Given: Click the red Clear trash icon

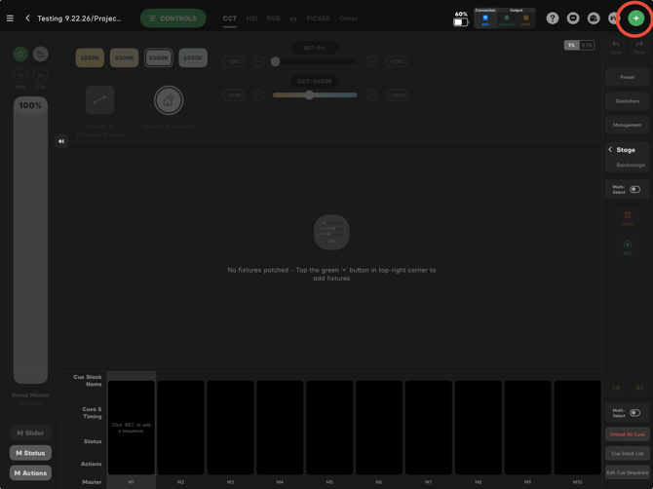Looking at the screenshot, I should [628, 215].
